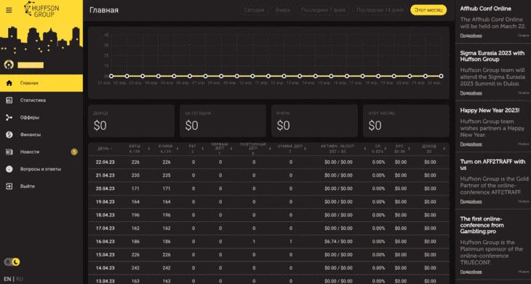Screen dimensions: 531x284
Task: Select the Этот месяц filter
Action: 428,10
